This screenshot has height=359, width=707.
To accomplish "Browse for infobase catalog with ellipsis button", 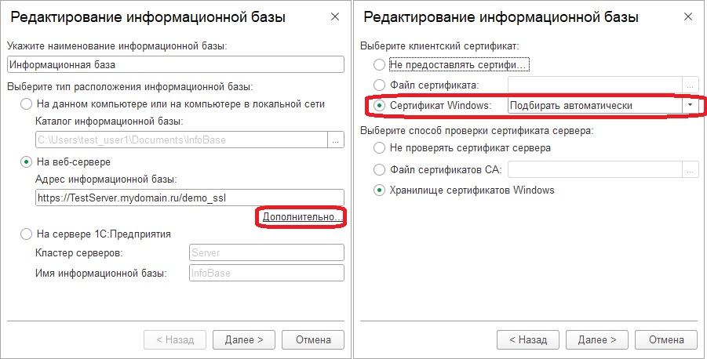I will pyautogui.click(x=336, y=140).
